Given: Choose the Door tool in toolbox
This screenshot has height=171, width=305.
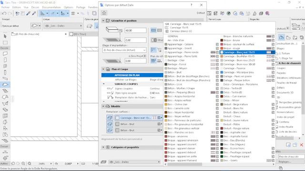Looking at the screenshot, I should [x=5, y=60].
